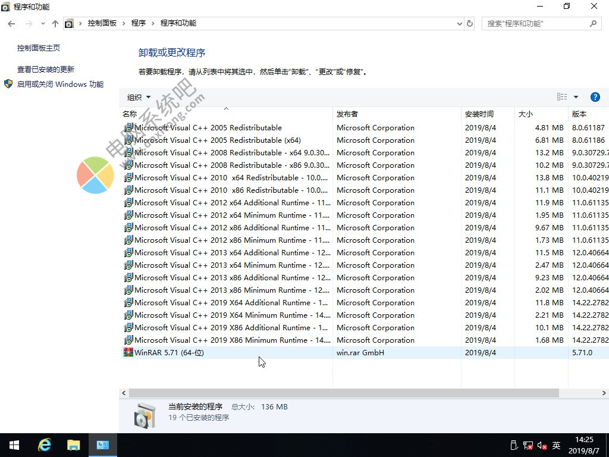Open Internet Explorer from taskbar
609x457 pixels.
tap(45, 445)
